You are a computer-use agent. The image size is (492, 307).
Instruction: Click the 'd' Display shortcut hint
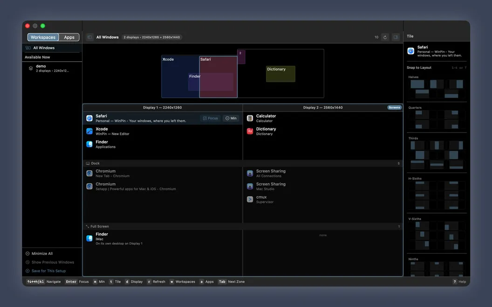[x=134, y=281]
